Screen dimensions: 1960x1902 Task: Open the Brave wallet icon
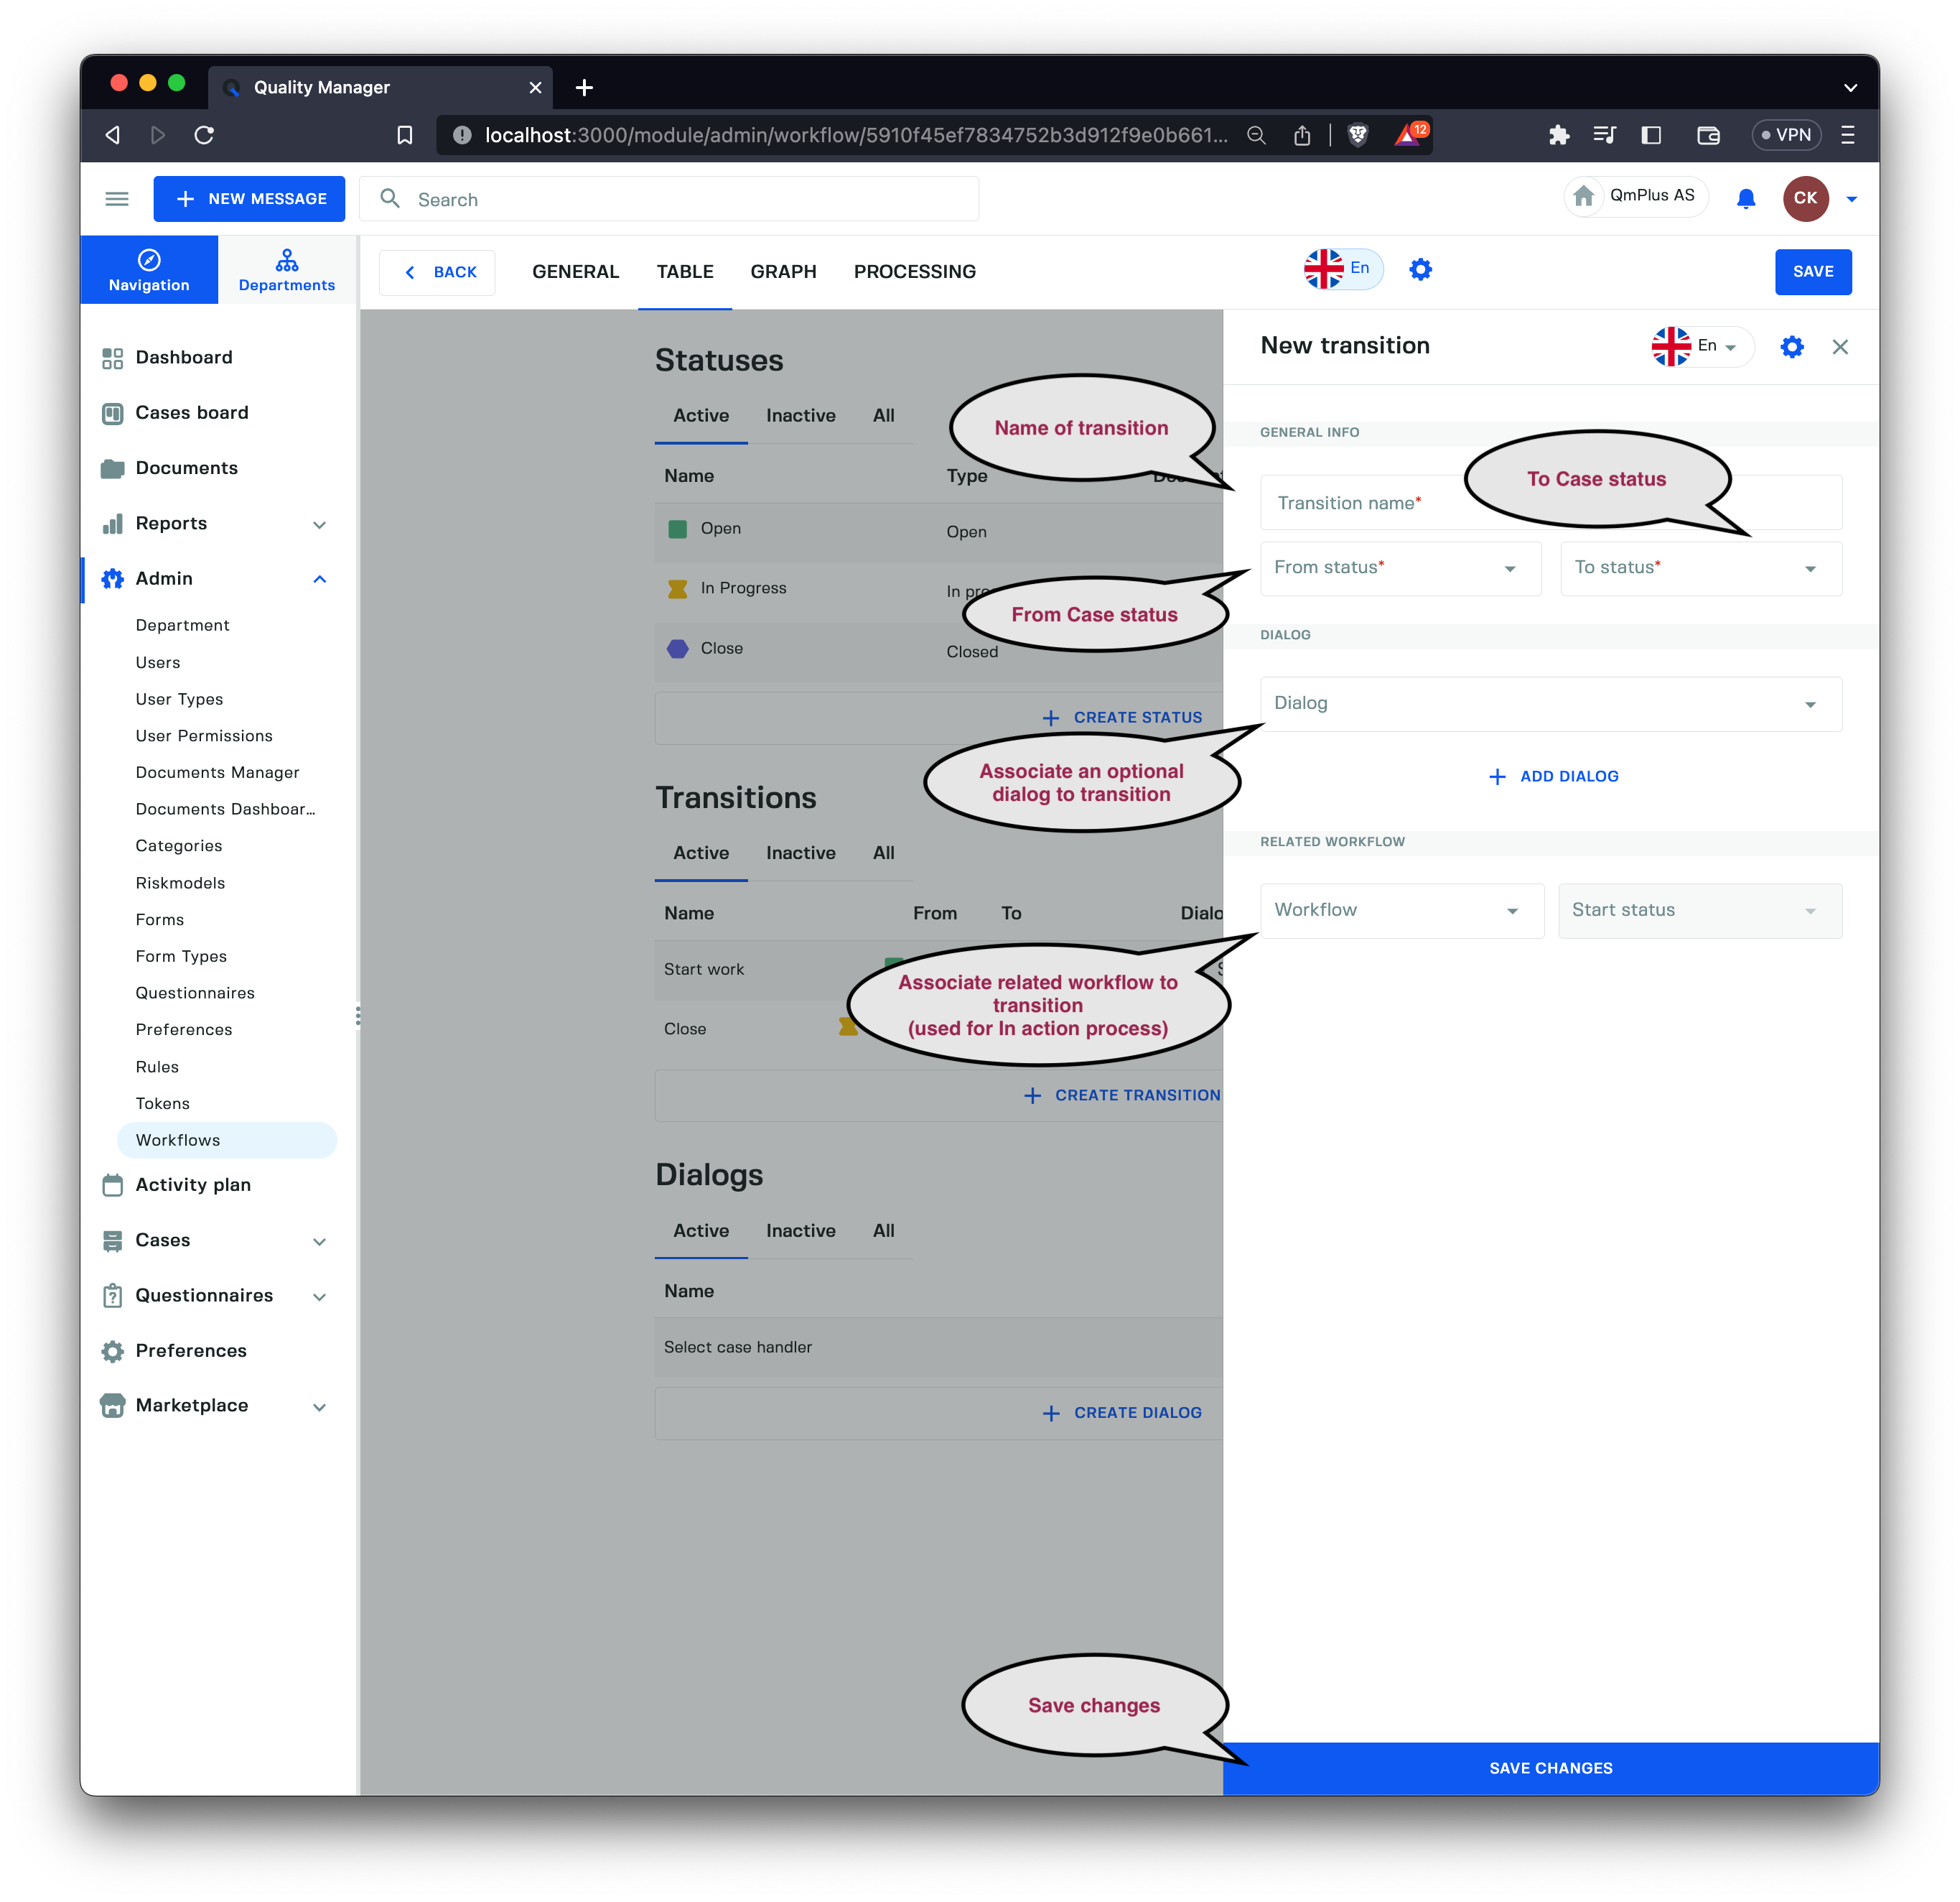pyautogui.click(x=1708, y=135)
